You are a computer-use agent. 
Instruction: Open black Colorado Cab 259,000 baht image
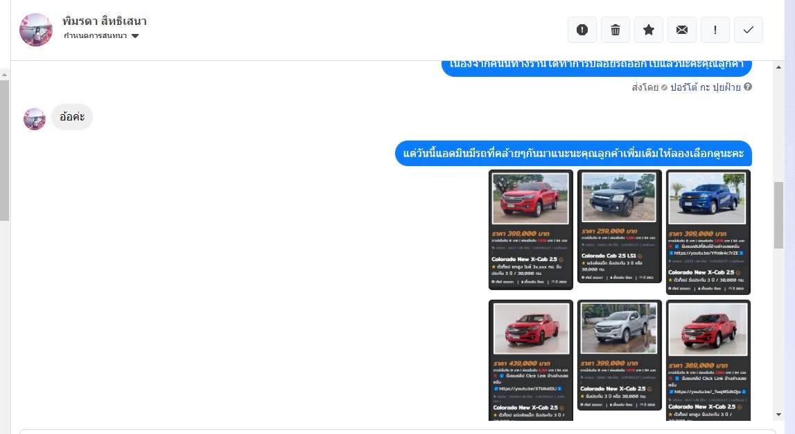[619, 226]
